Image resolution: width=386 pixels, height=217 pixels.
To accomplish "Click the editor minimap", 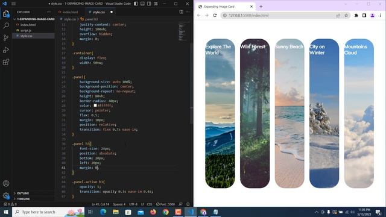I will click(183, 31).
